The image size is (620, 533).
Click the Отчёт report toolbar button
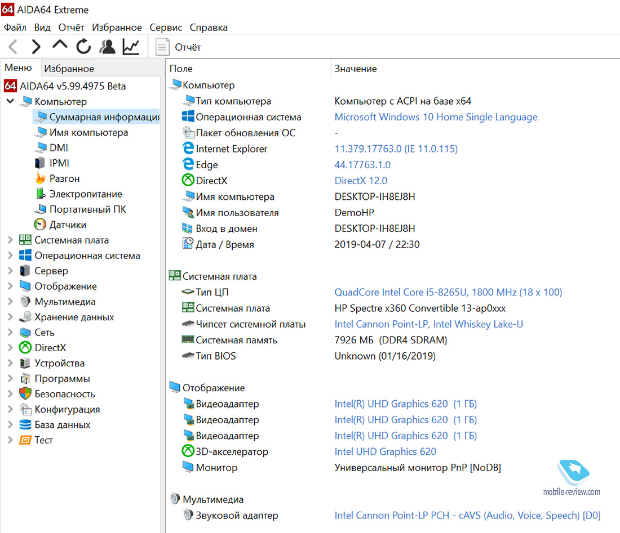click(x=178, y=47)
